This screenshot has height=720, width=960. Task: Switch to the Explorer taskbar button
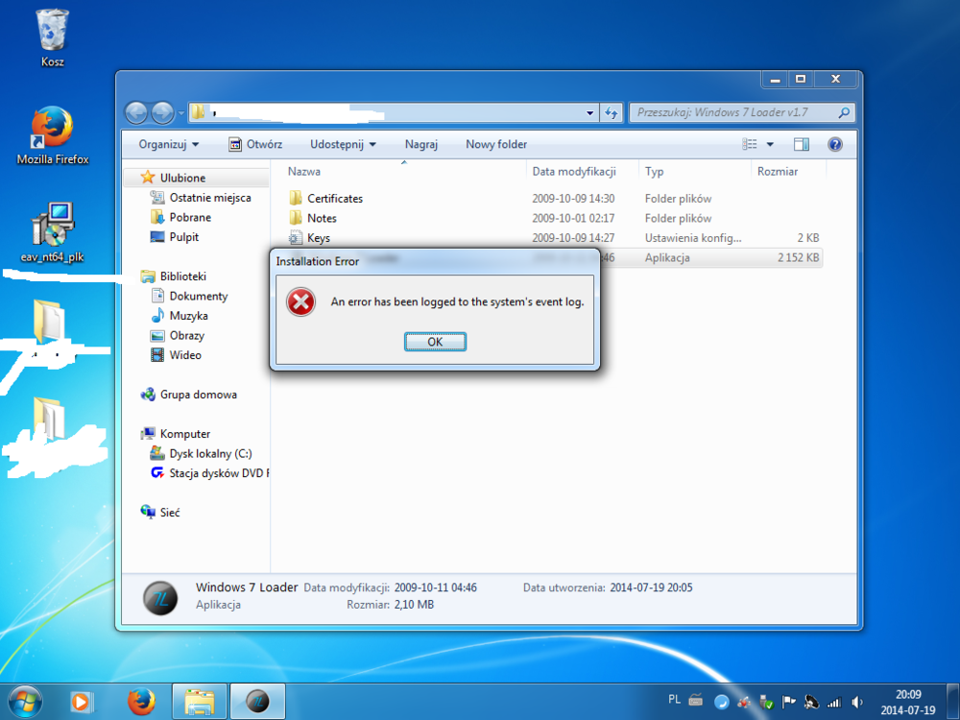(200, 702)
